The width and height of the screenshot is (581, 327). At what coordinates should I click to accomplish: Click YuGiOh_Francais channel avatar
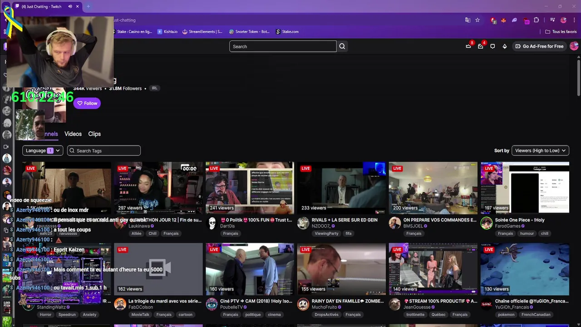(x=487, y=304)
